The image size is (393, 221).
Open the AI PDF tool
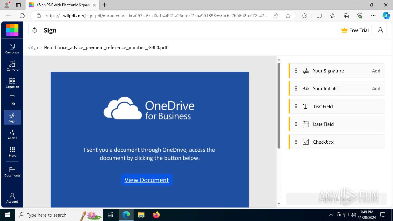12,134
